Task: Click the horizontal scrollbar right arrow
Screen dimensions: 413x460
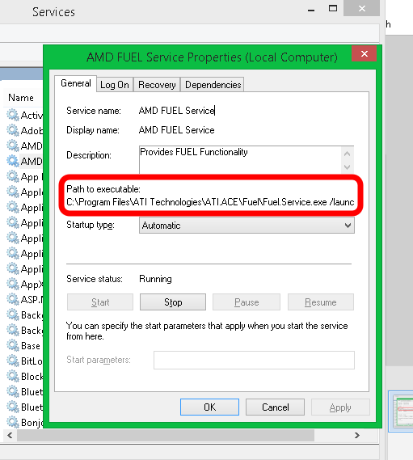Action: click(x=357, y=436)
